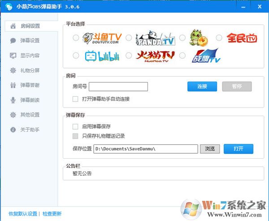Open the 房间设置 tab
Screen dimensions: 269x221
point(31,26)
